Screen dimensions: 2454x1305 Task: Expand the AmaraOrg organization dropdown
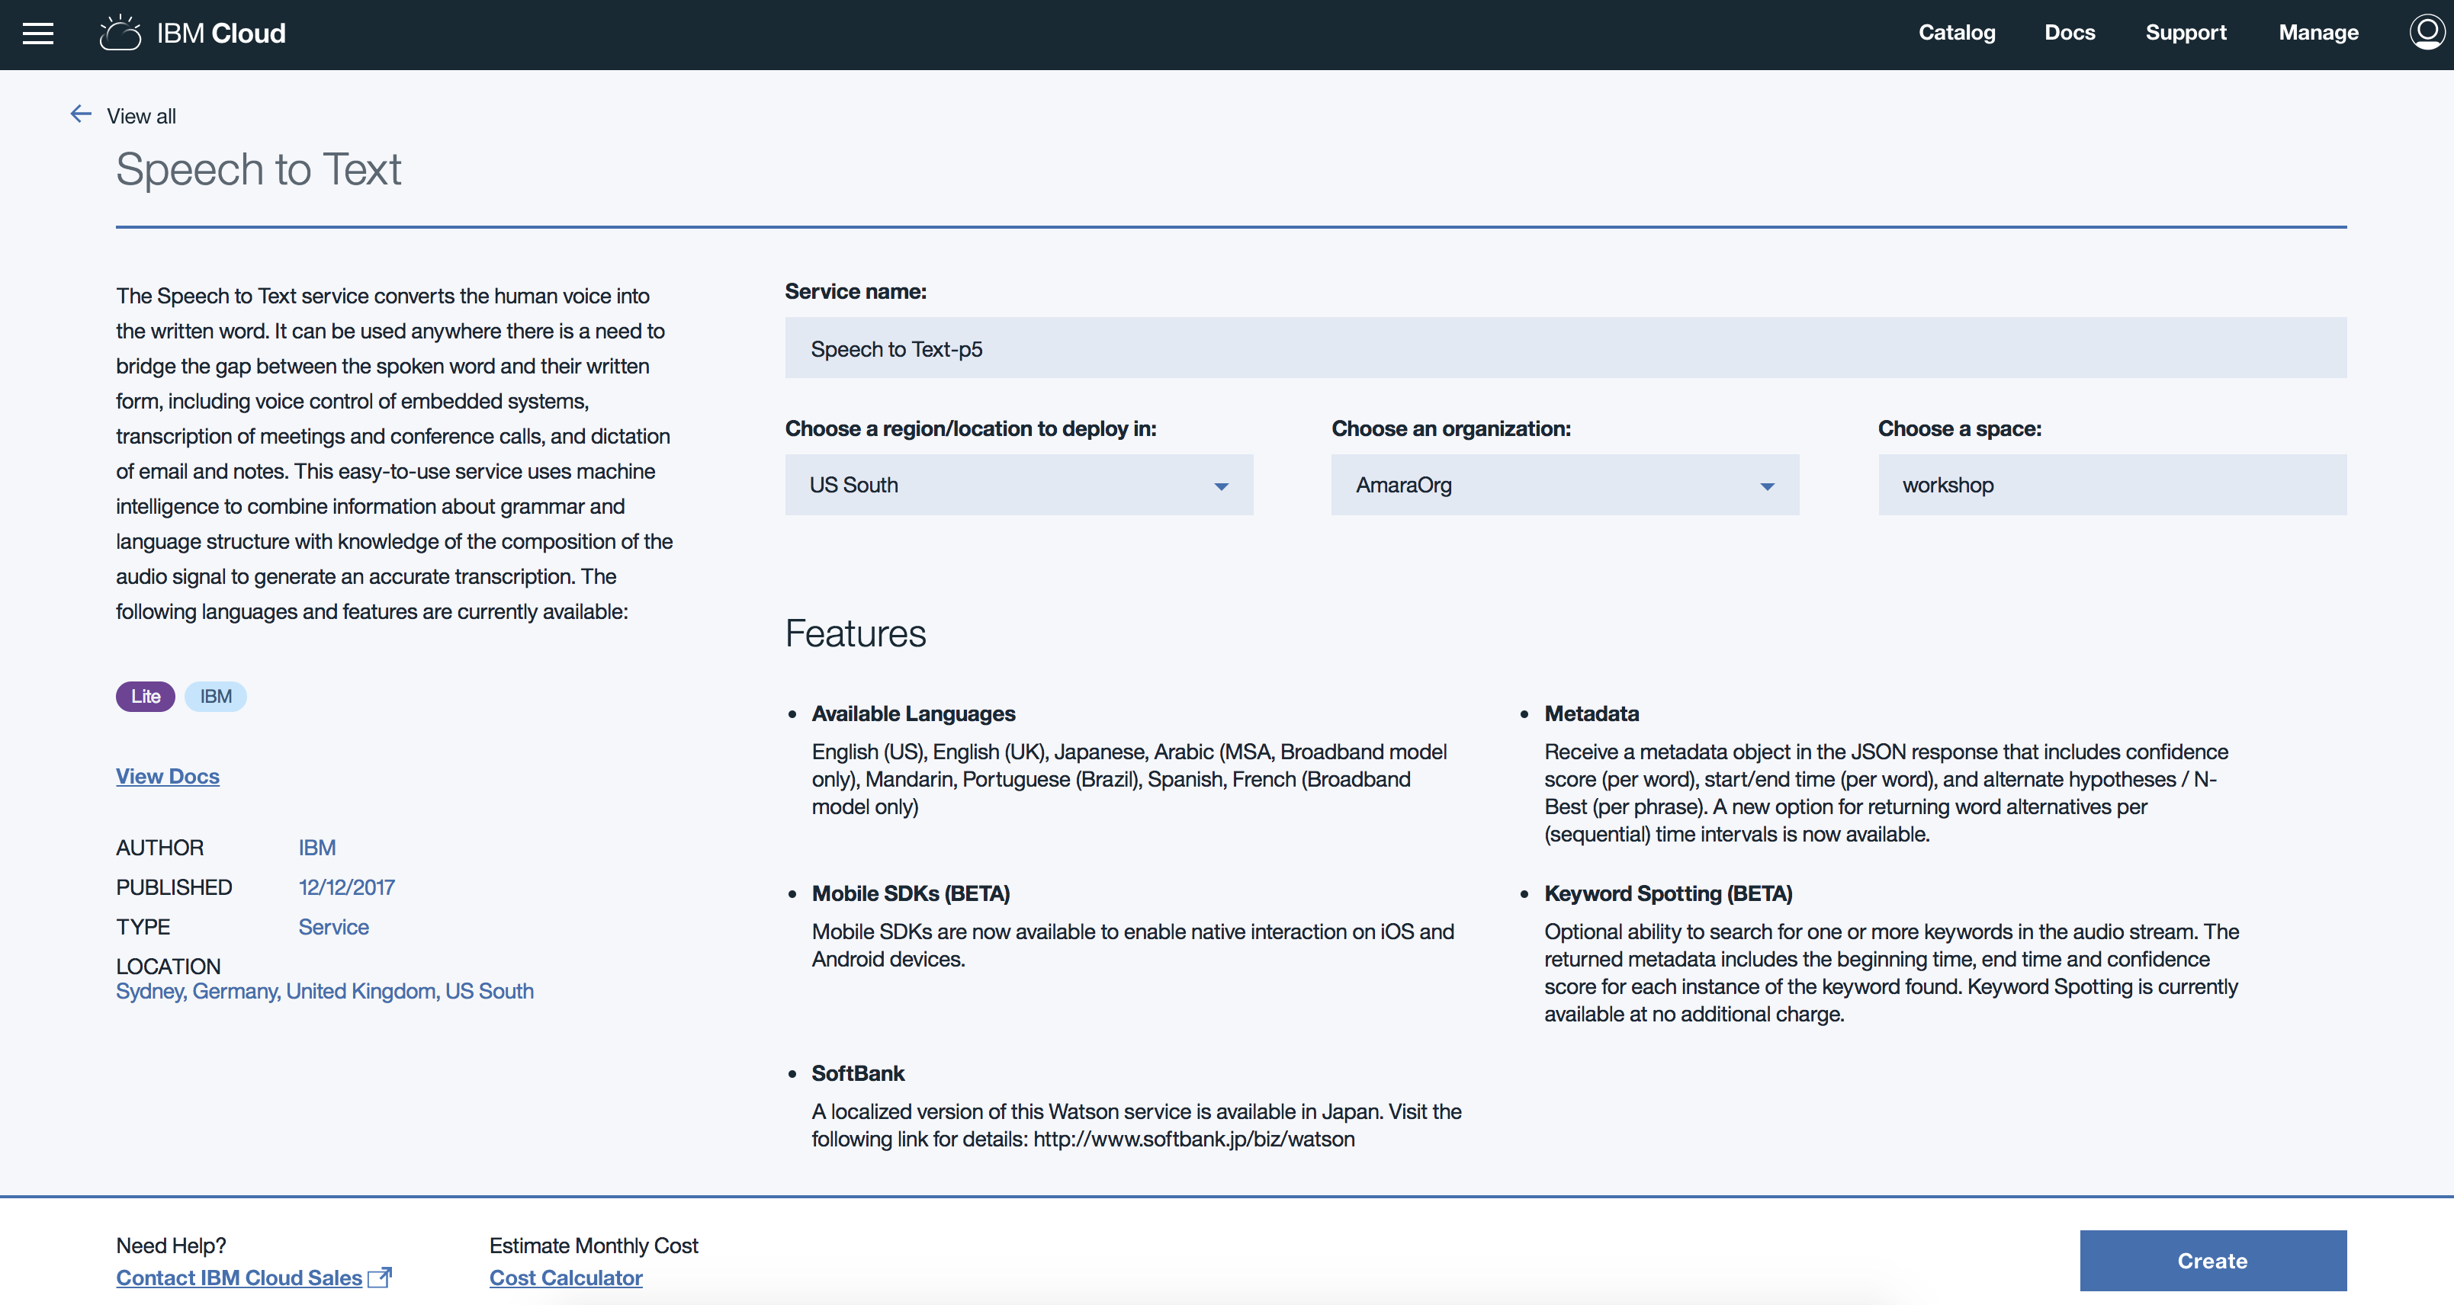pos(1564,485)
